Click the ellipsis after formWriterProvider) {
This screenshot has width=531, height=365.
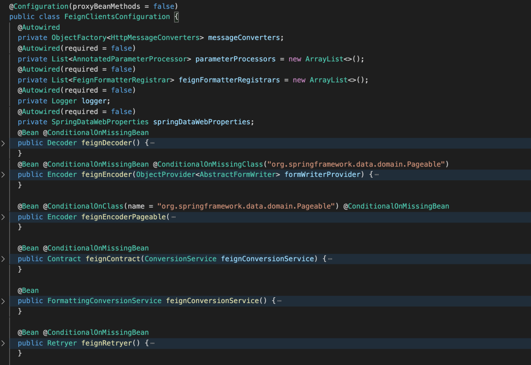377,174
